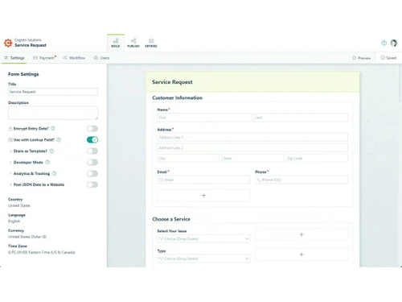
Task: Click the Saved status button
Action: tap(388, 58)
